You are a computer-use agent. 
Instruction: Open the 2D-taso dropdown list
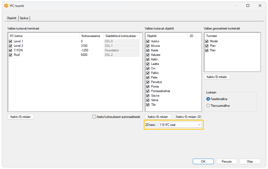[x=180, y=125]
